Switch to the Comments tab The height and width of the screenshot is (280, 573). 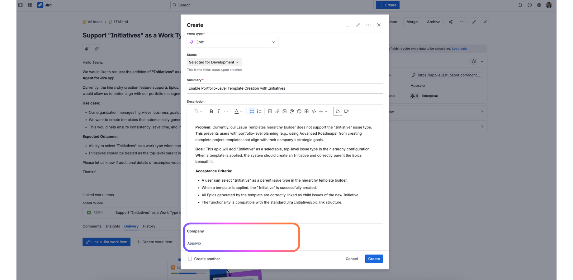click(92, 226)
